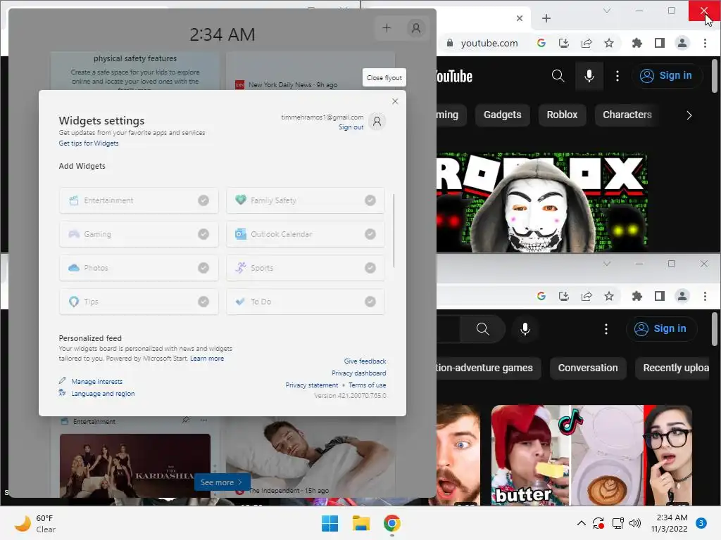
Task: Click the Widgets settings list scrollbar
Action: coord(394,231)
